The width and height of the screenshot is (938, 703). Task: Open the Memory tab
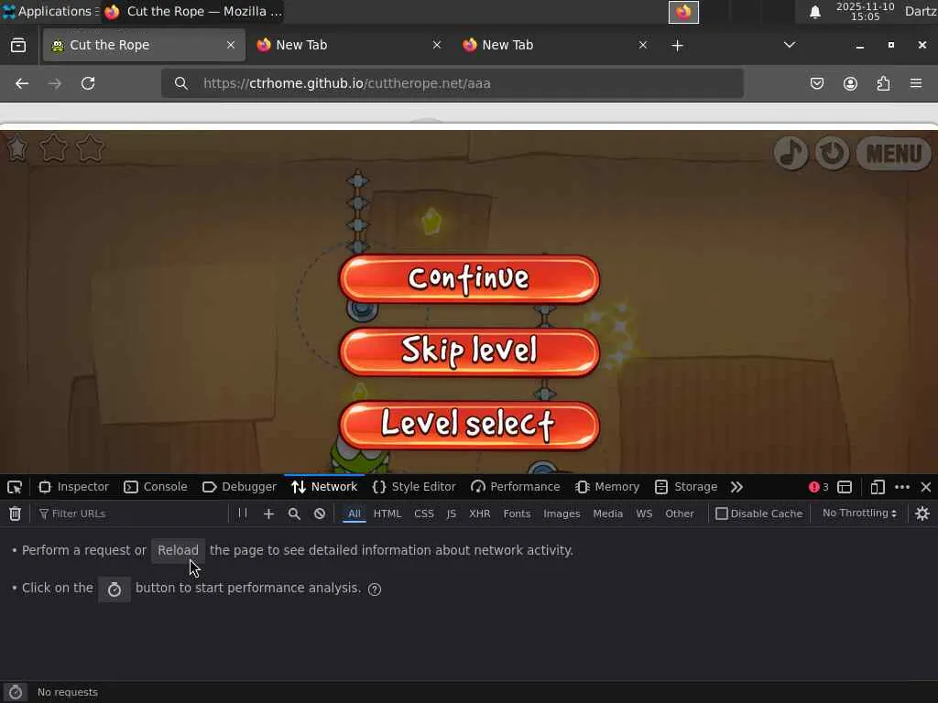[x=608, y=487]
